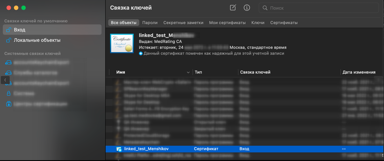The height and width of the screenshot is (161, 384).
Task: Click the Системные связки ключей heading
Action: pos(33,54)
